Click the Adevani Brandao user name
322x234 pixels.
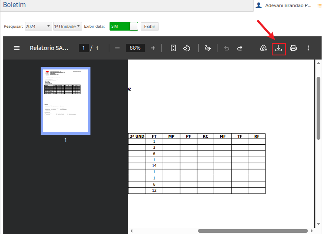(288, 5)
